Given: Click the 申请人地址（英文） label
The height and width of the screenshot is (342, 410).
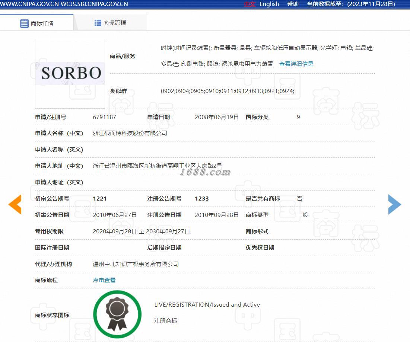Looking at the screenshot, I should [59, 182].
